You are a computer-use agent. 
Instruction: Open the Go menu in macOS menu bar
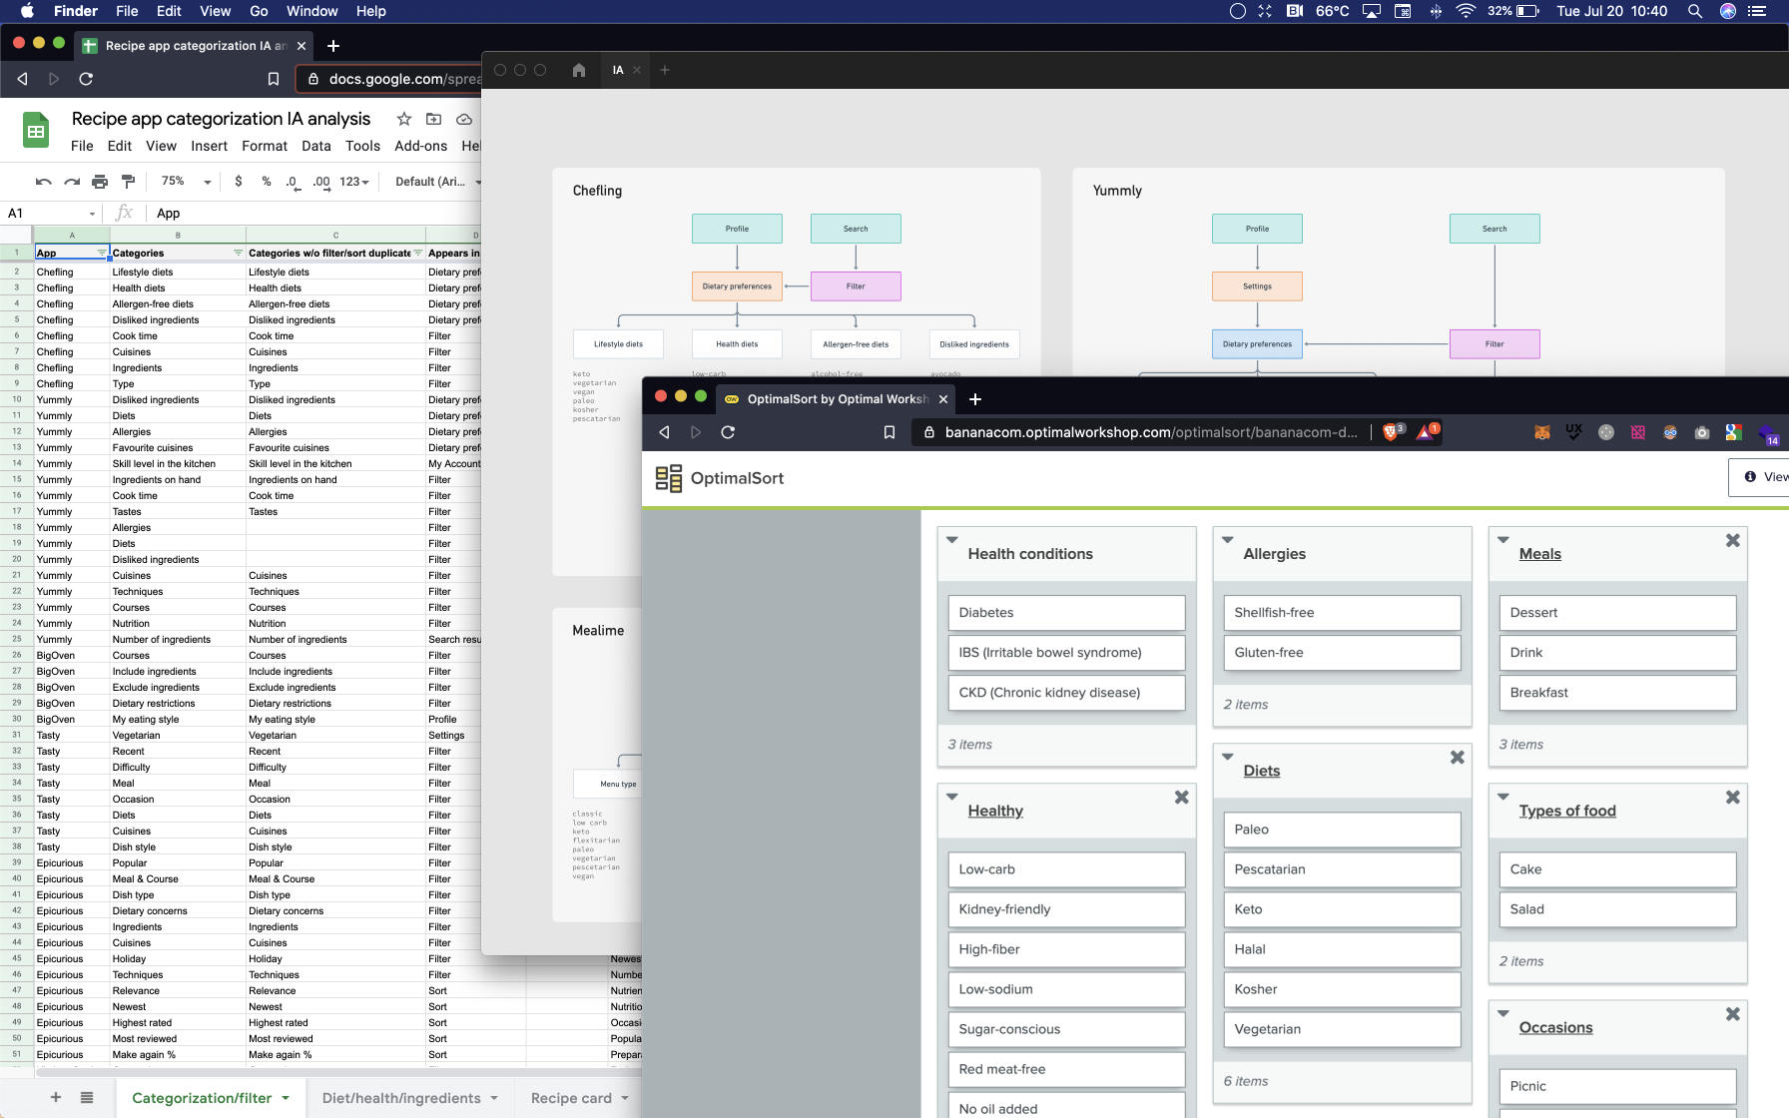(259, 11)
